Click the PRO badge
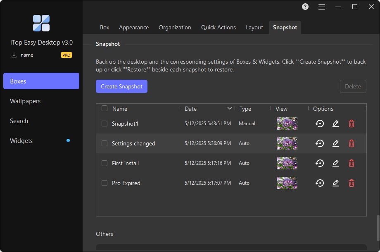Screen dimensions: 380x252 [66, 55]
